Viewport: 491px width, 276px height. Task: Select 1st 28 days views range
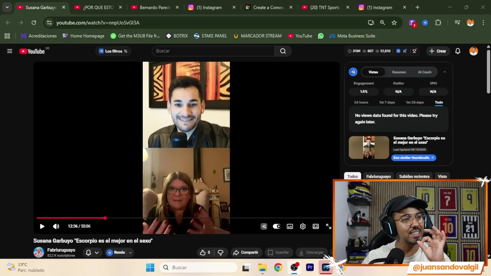pyautogui.click(x=415, y=102)
